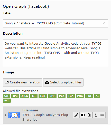Screen dimensions: 111x125
Task: Click inside the Description text area
Action: click(x=55, y=53)
